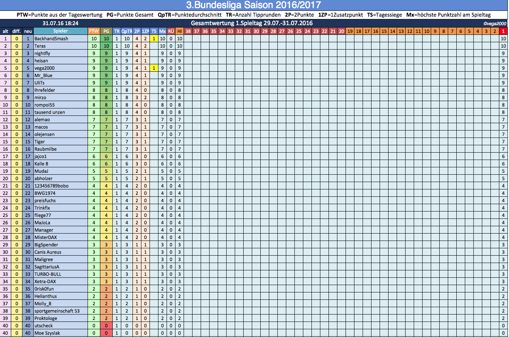Screen dimensions: 509x337
Task: Select player 'rompoi55'
Action: (x=44, y=105)
